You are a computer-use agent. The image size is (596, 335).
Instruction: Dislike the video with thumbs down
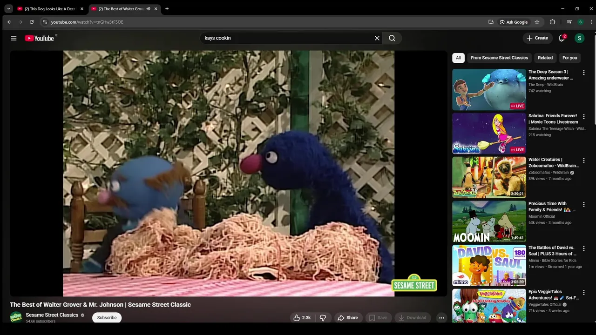pos(323,318)
